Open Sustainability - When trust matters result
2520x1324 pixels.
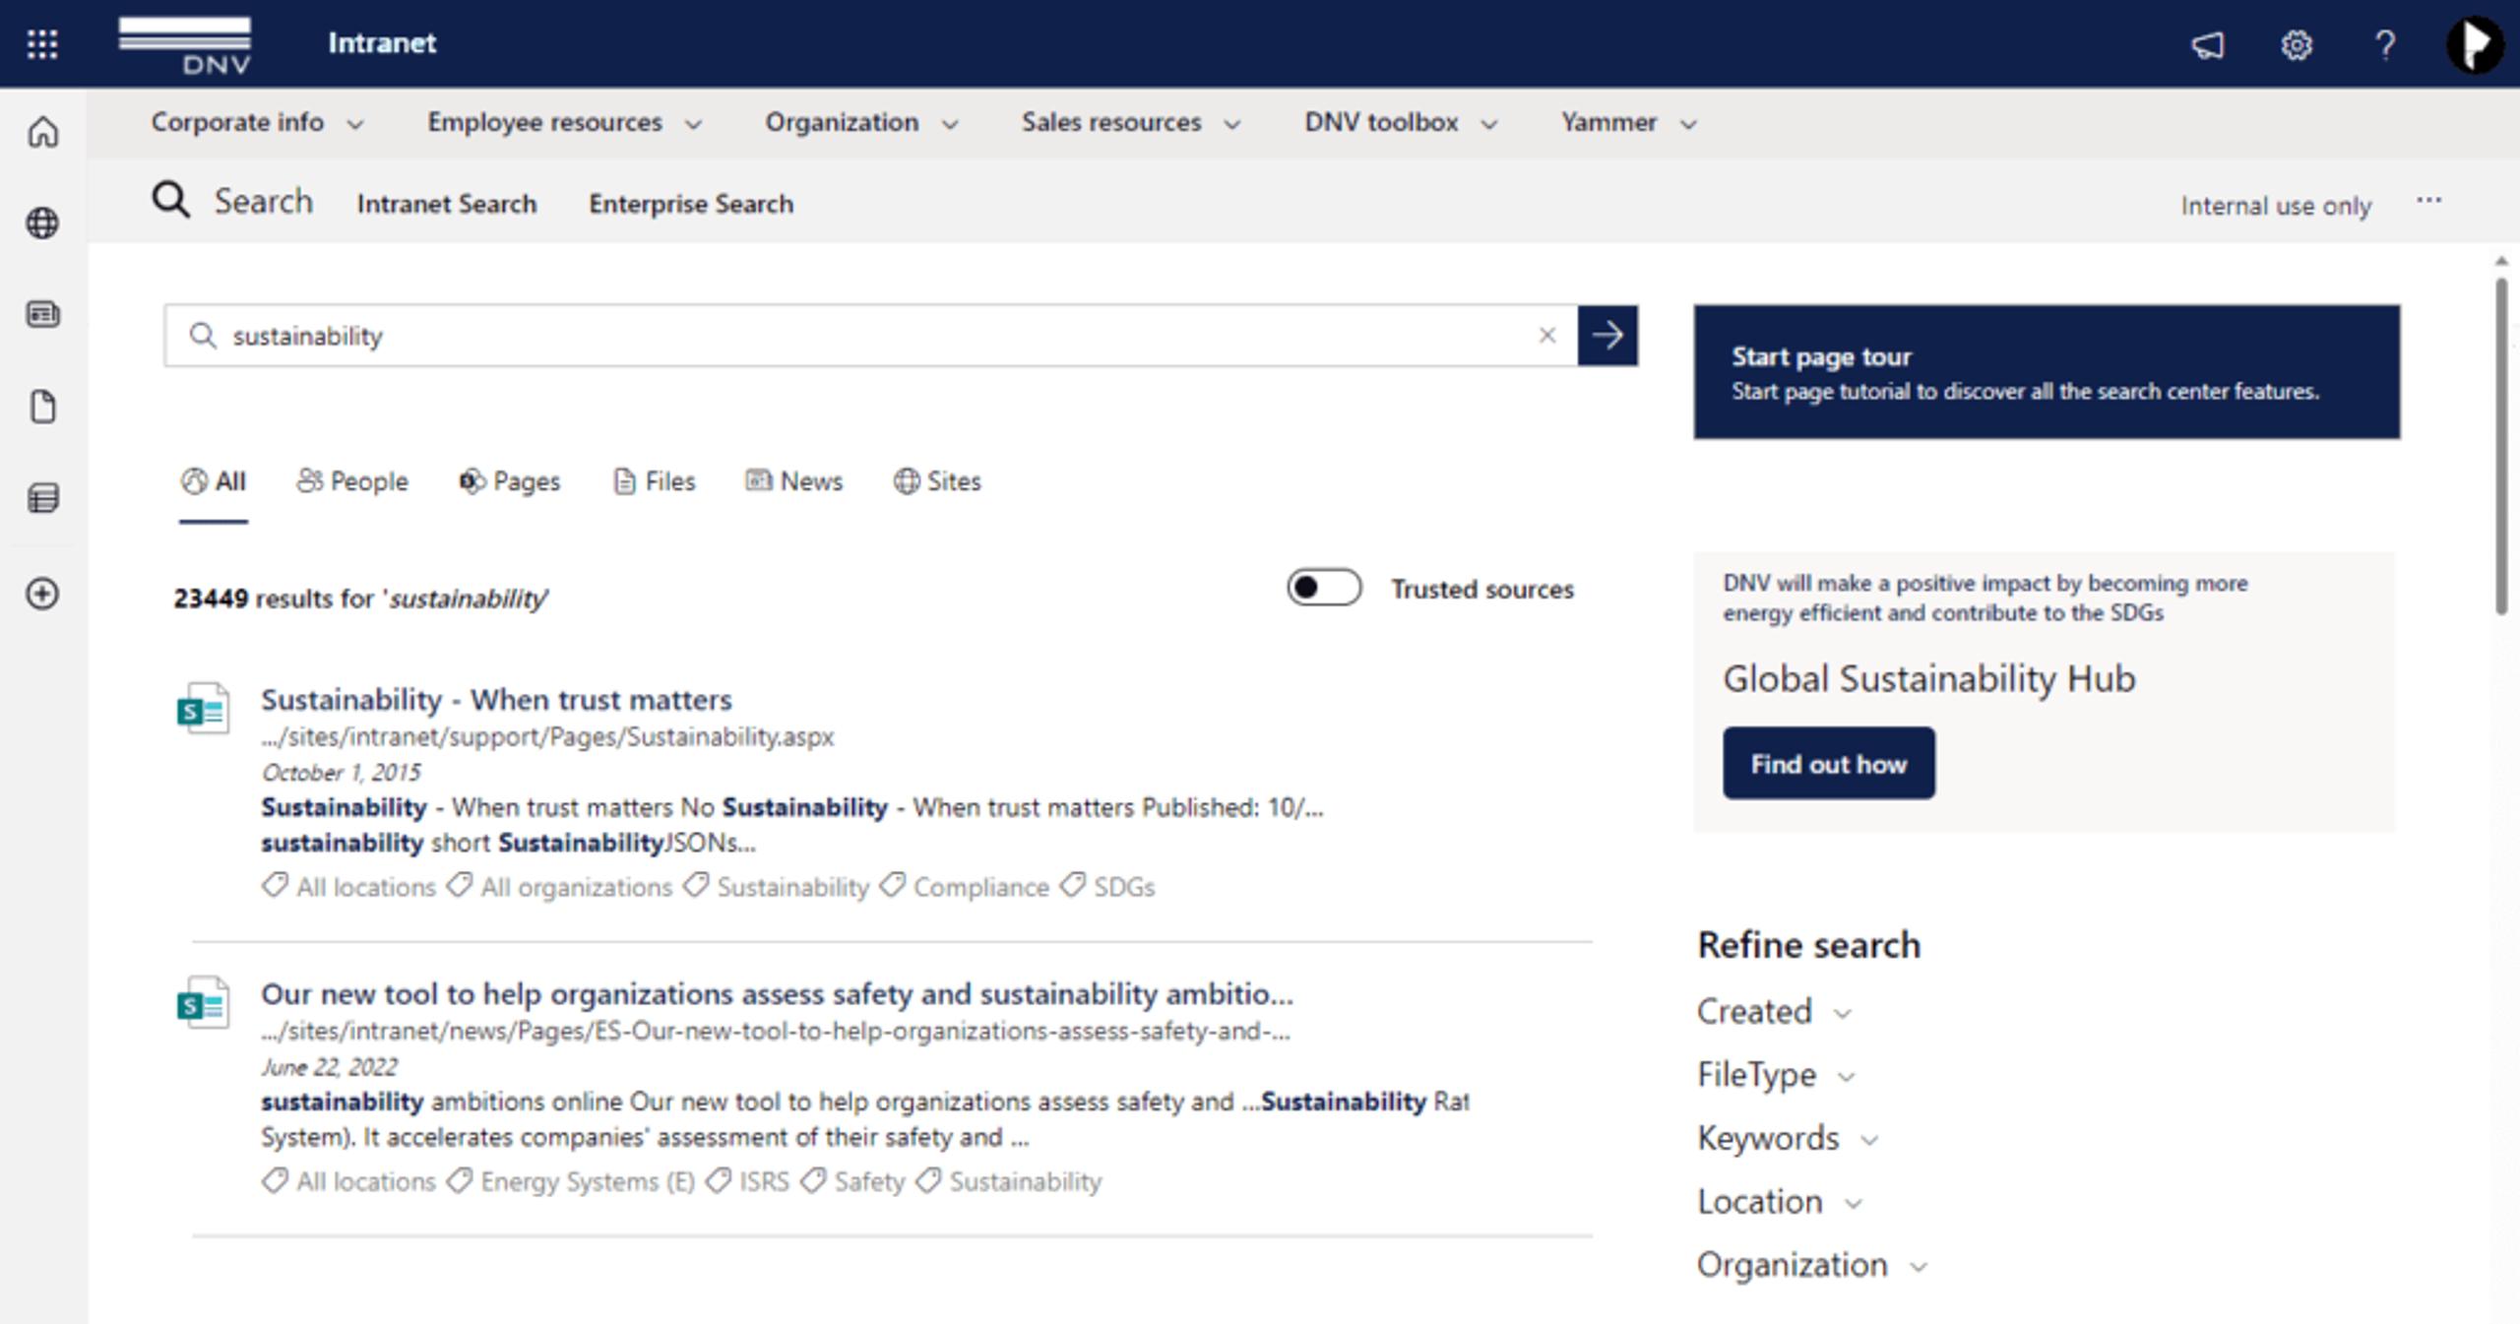click(x=496, y=700)
